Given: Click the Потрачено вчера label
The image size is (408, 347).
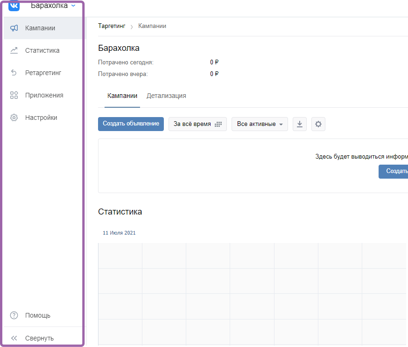Looking at the screenshot, I should point(123,74).
